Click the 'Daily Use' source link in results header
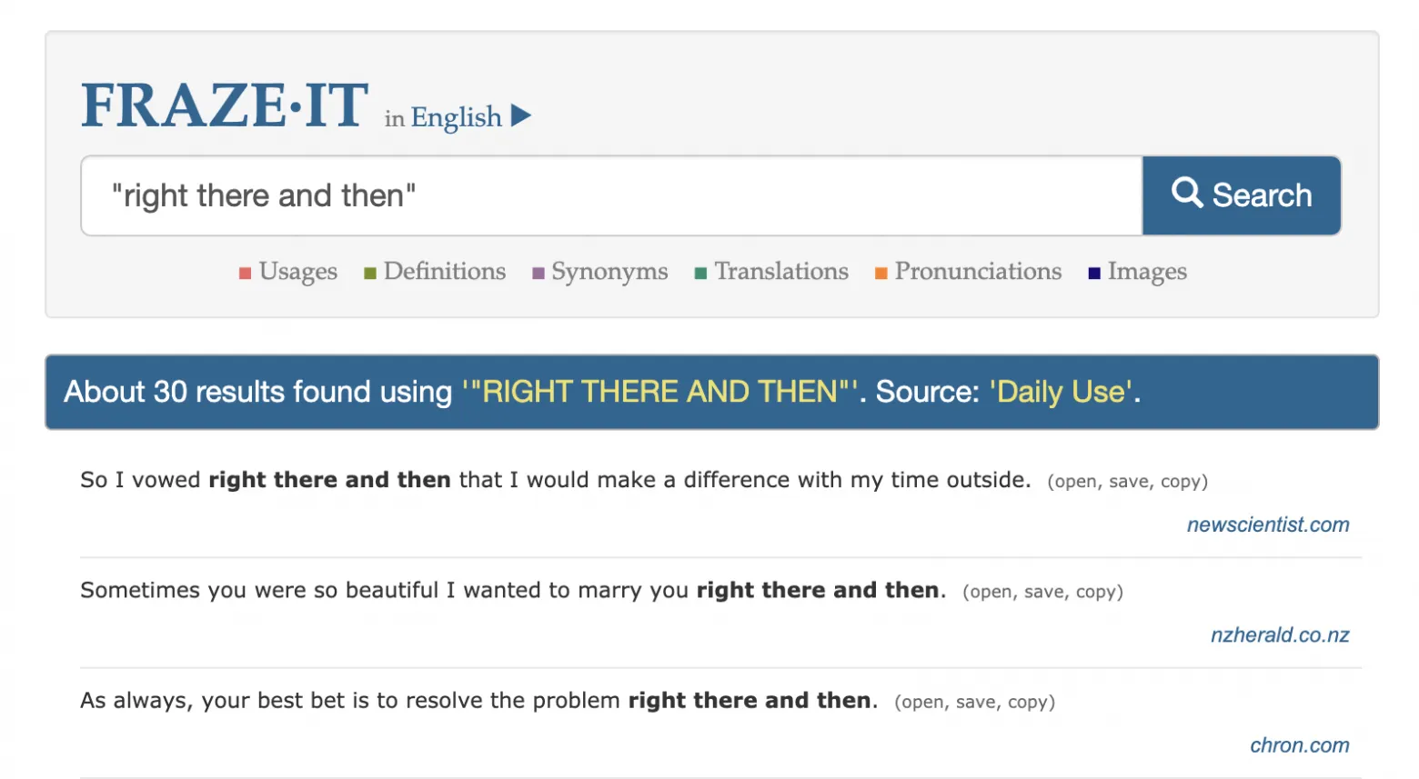Viewport: 1419px width, 779px height. [1062, 392]
